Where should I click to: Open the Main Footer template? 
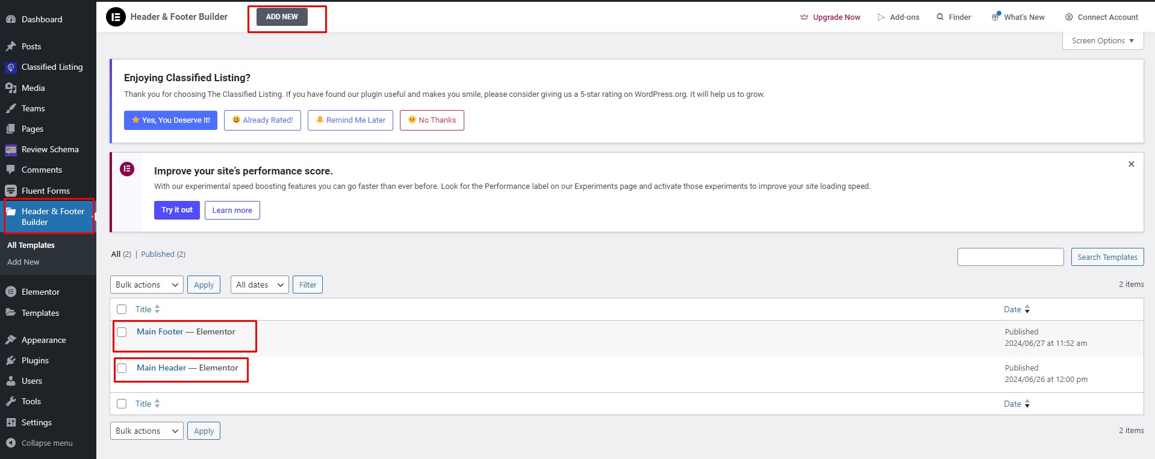tap(160, 331)
